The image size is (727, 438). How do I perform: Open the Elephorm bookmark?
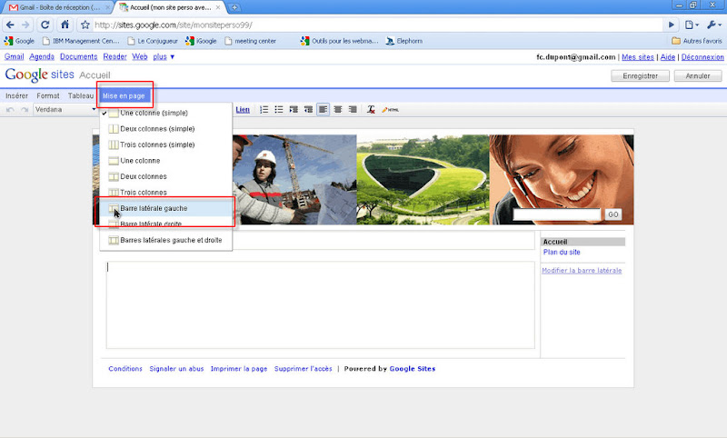(403, 41)
